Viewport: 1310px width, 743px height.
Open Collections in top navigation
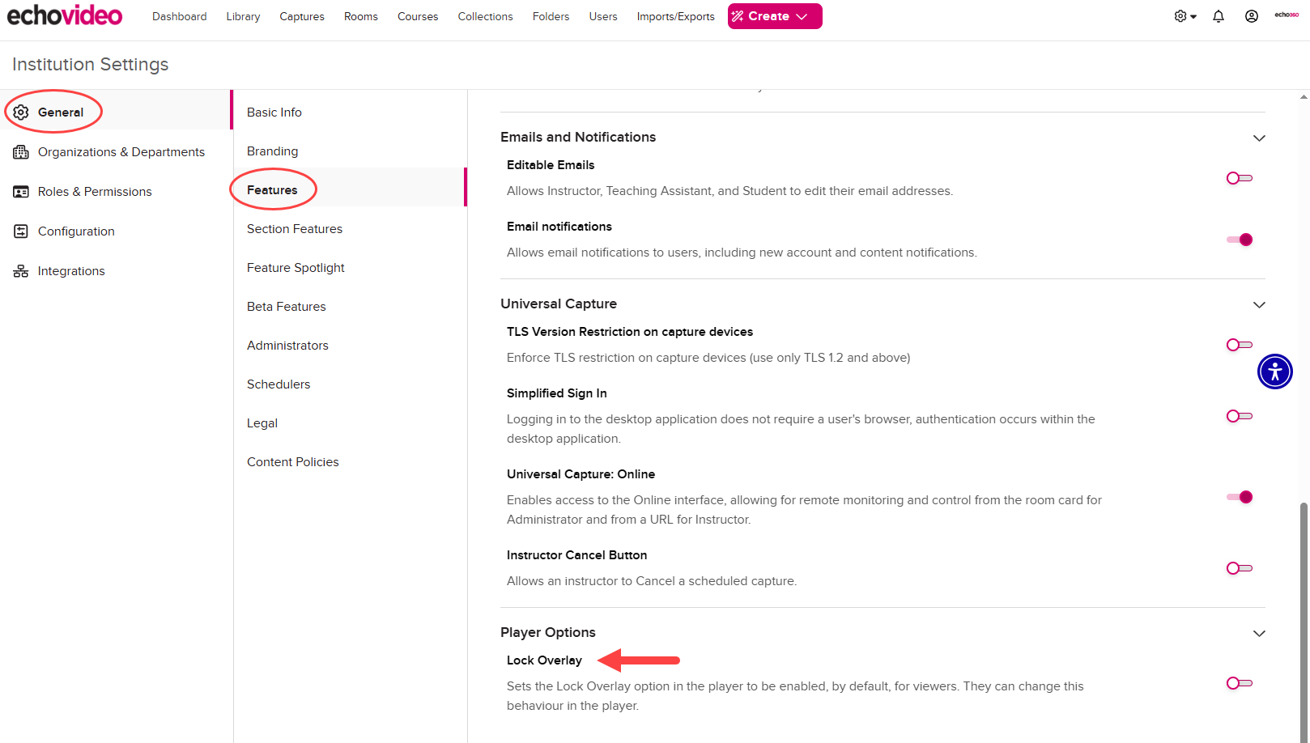tap(485, 16)
